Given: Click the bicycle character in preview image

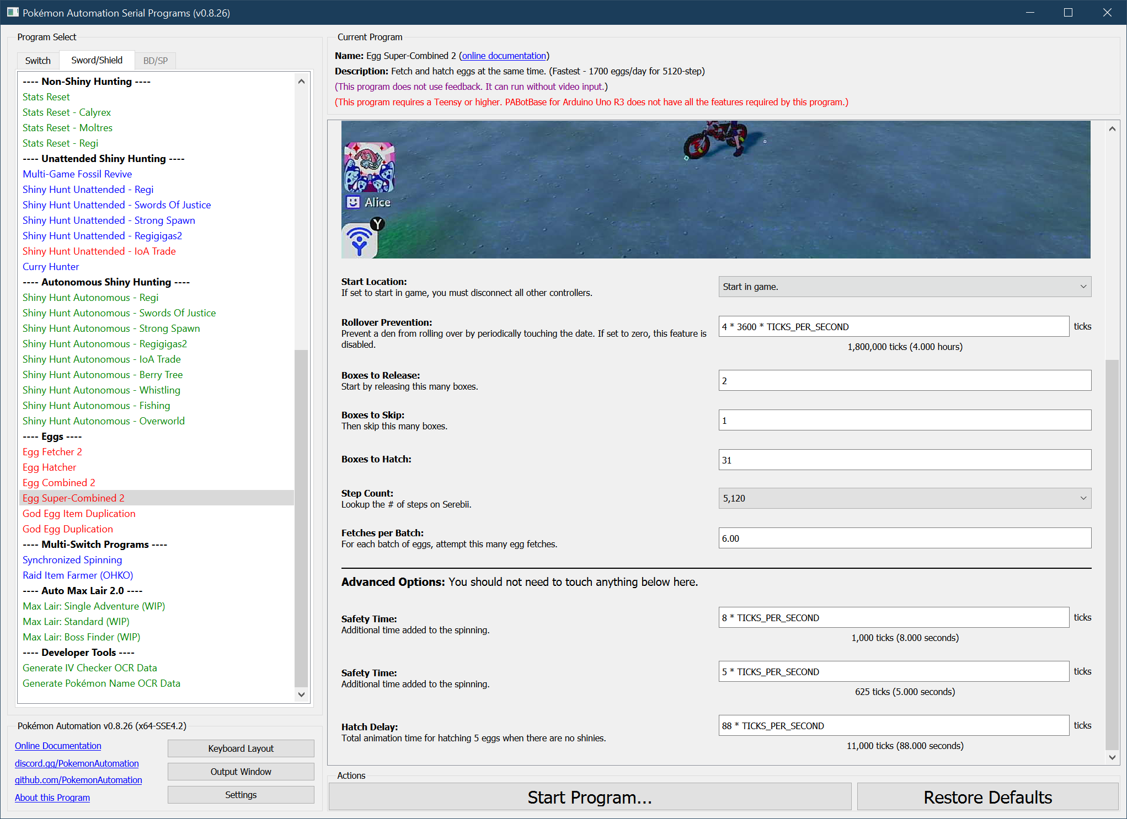Looking at the screenshot, I should tap(715, 138).
